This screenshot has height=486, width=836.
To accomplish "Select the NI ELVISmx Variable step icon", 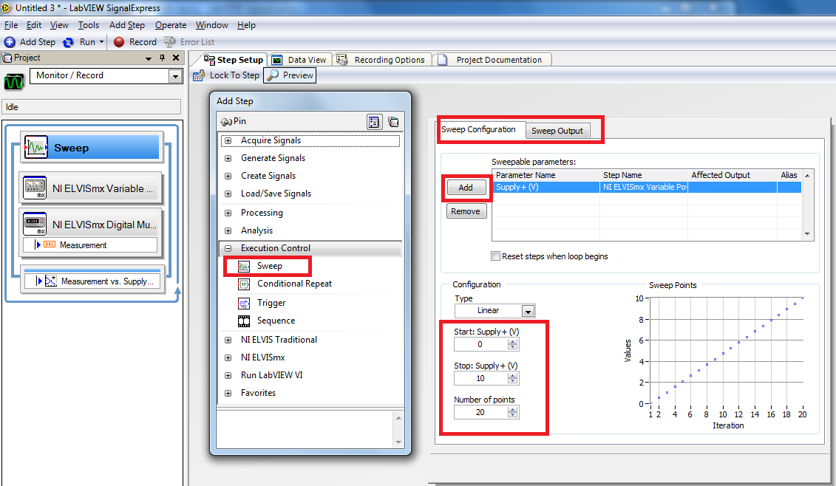I will (35, 188).
